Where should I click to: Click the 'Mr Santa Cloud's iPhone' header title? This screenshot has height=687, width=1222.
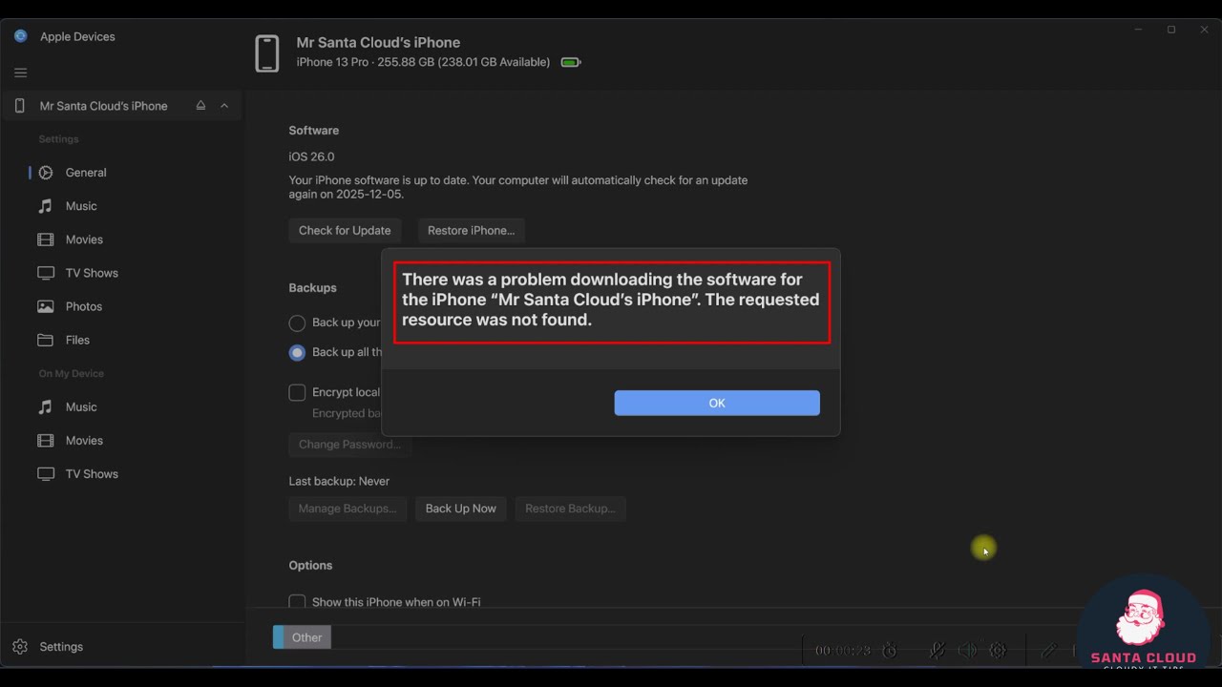(x=378, y=42)
